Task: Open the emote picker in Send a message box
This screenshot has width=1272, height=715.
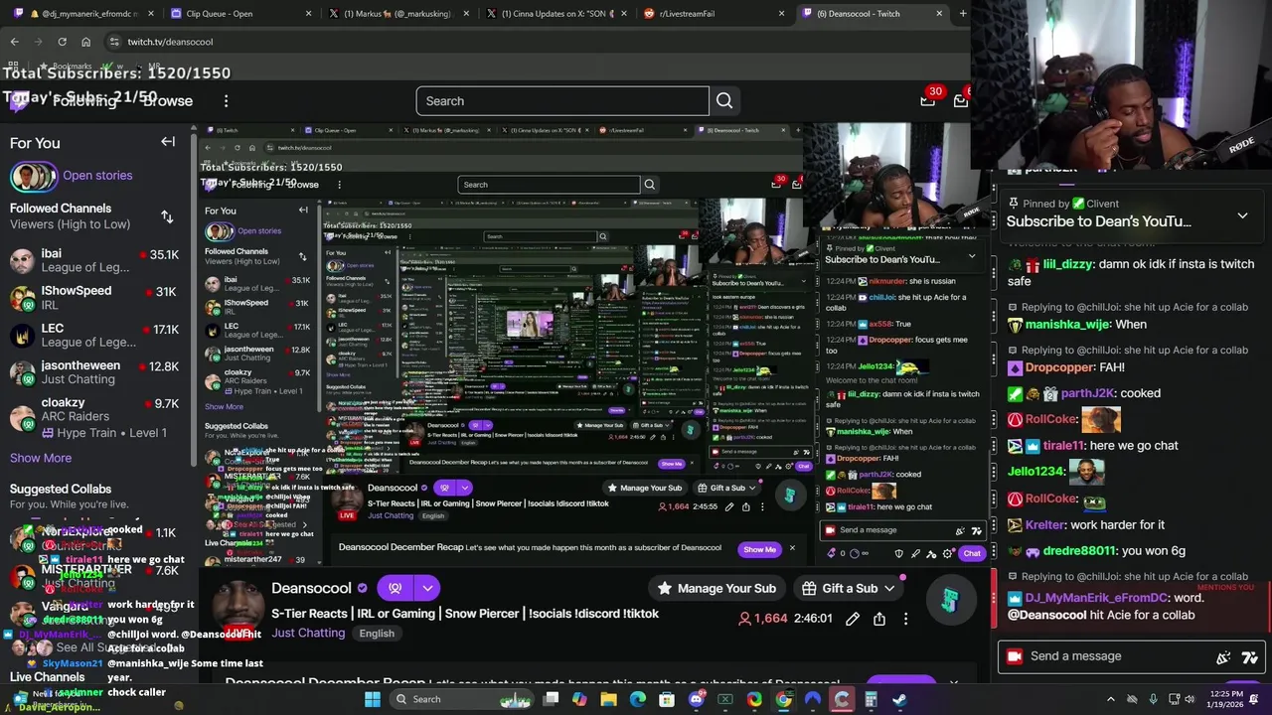Action: pos(1250,656)
